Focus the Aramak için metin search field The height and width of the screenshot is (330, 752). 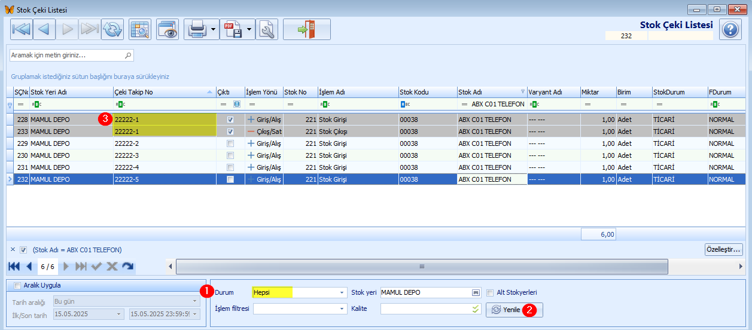tap(71, 55)
